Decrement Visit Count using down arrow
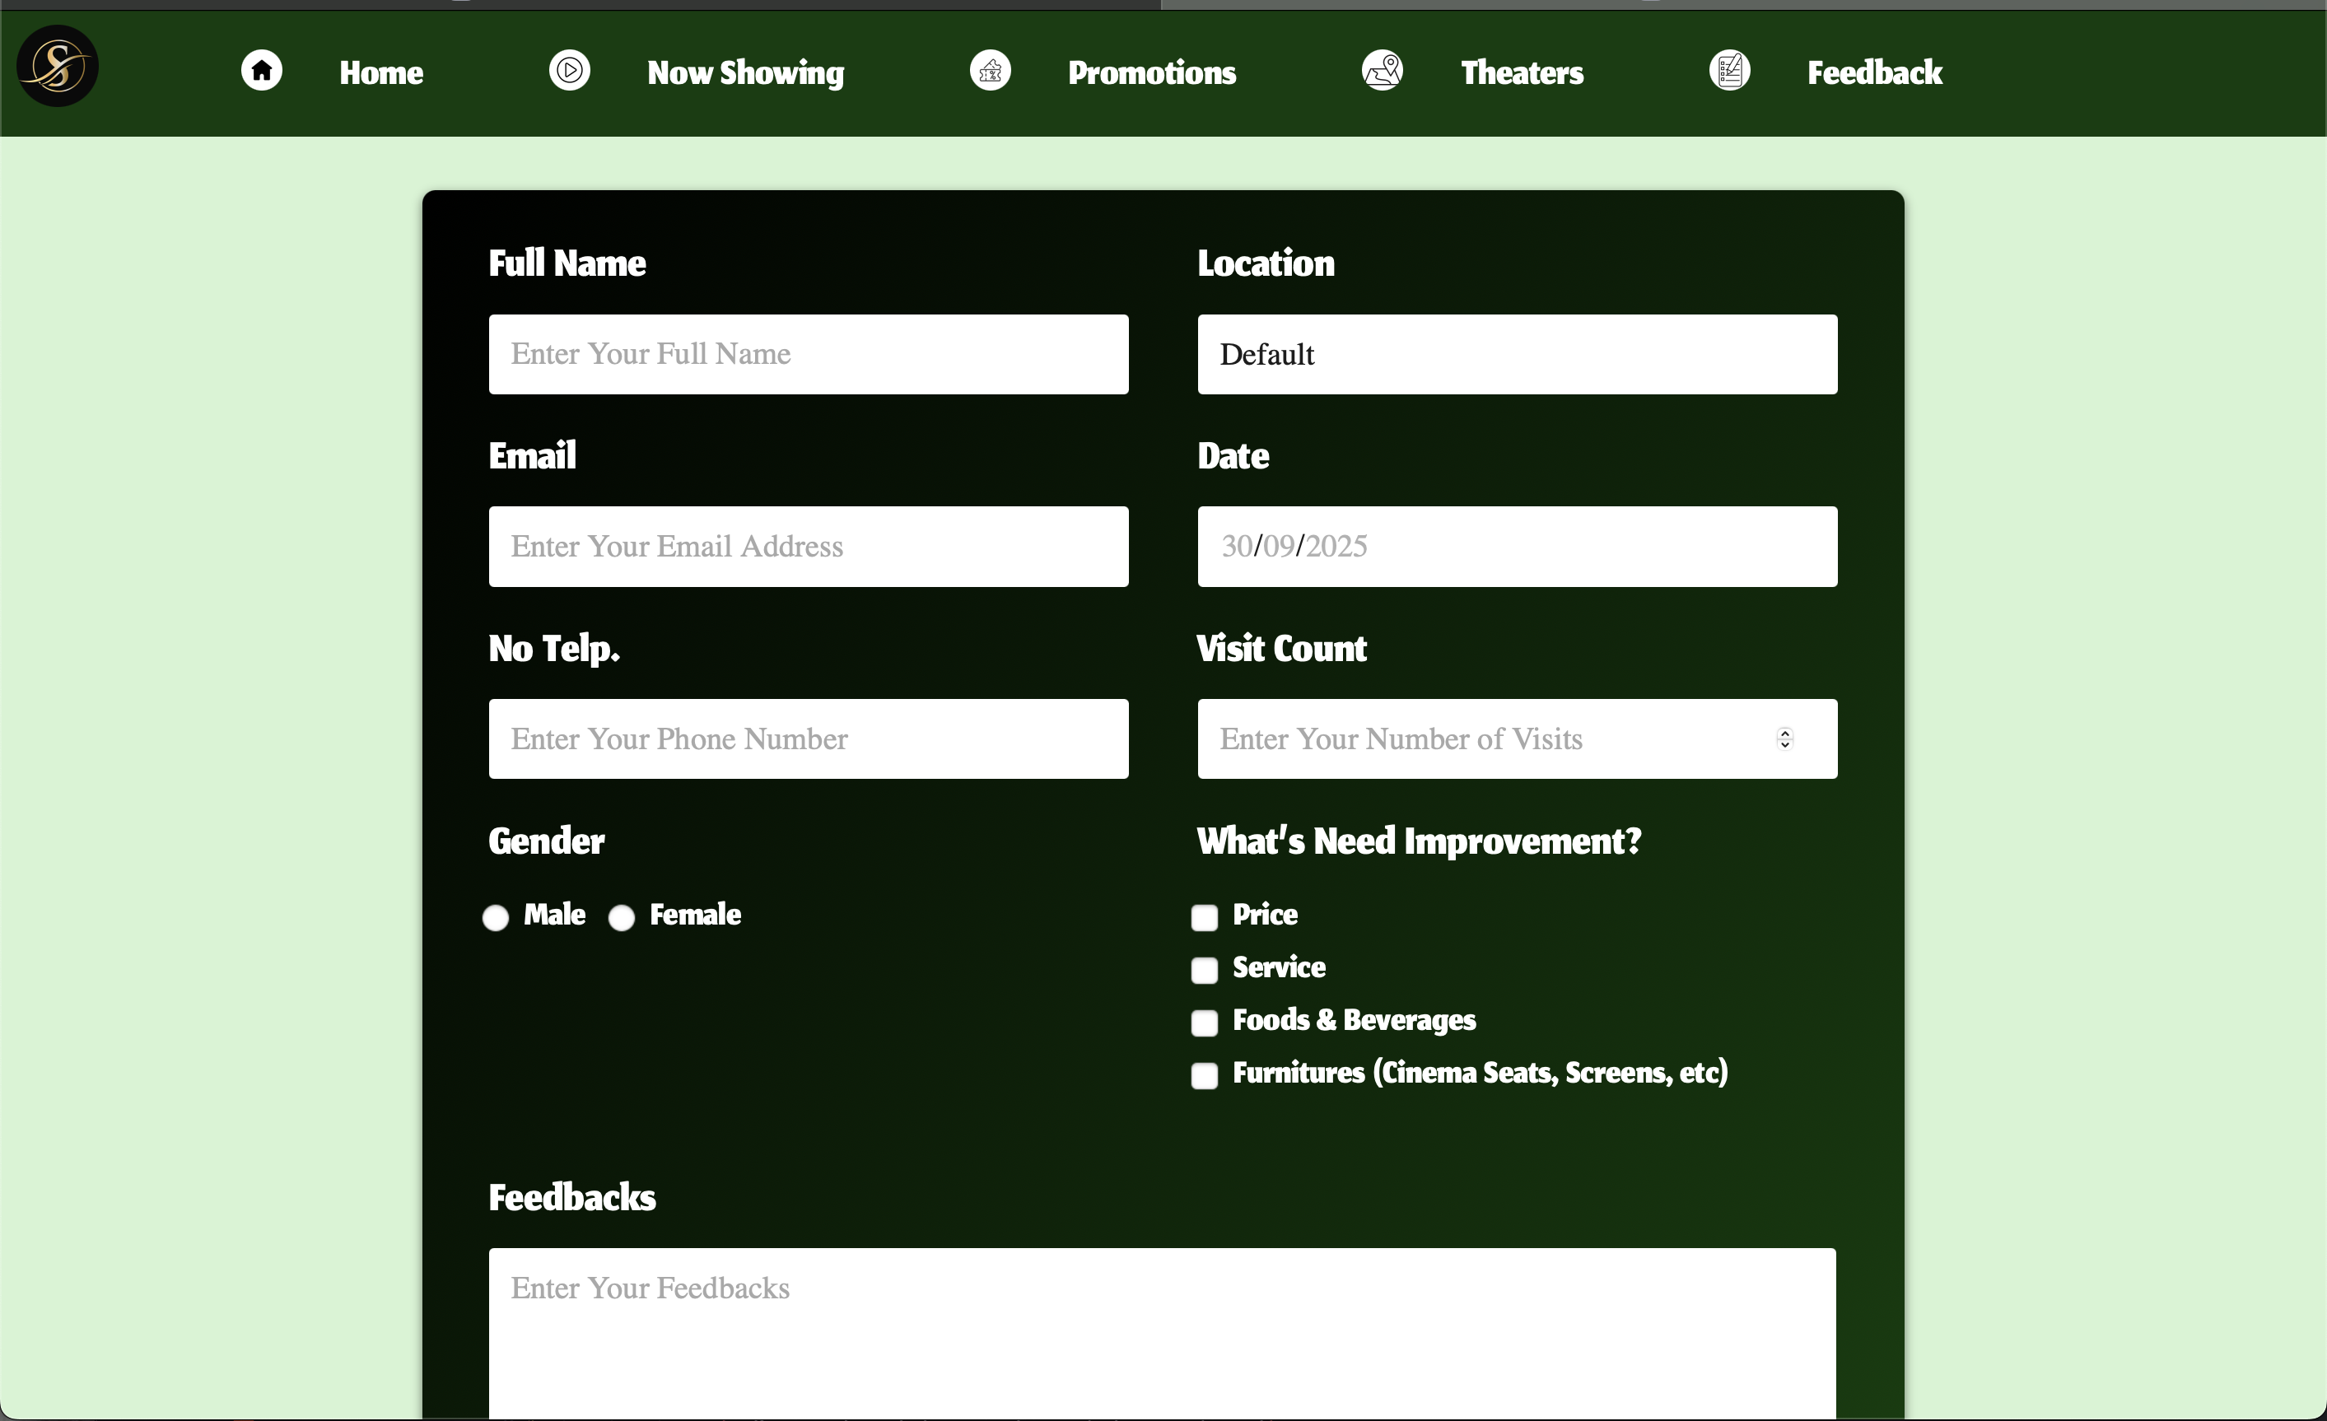This screenshot has width=2327, height=1421. pos(1786,746)
